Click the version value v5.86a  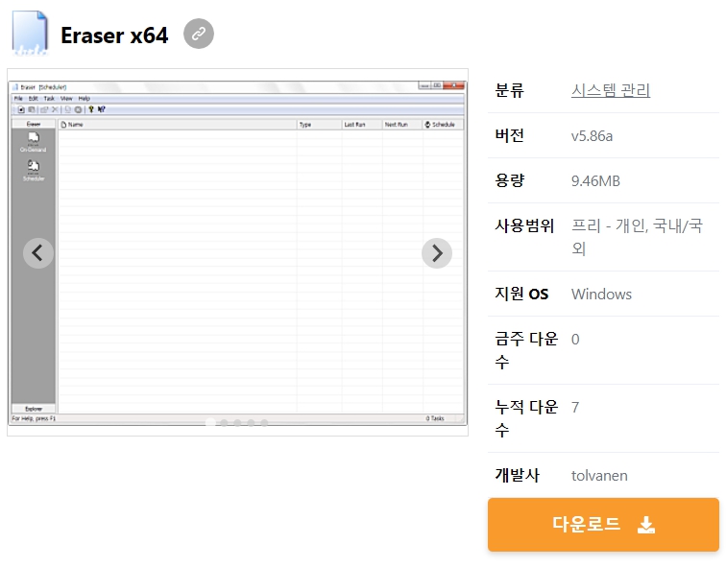[592, 136]
